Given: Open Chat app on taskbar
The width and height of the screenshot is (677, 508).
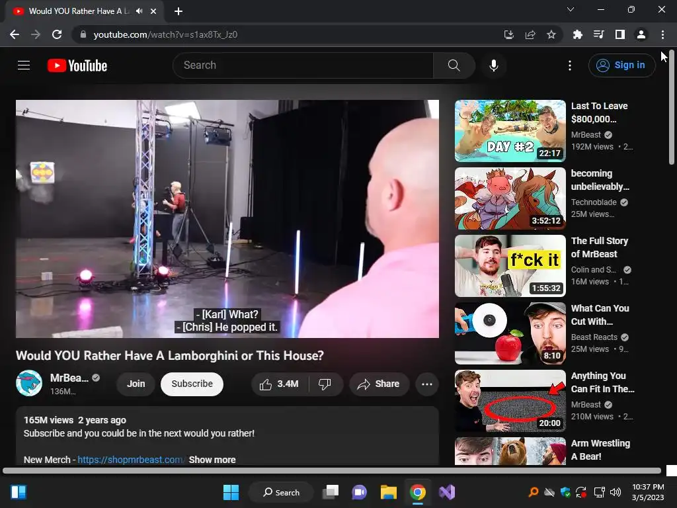Looking at the screenshot, I should pos(359,492).
